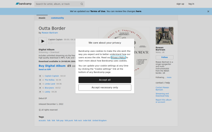
Task: Click 'released December 1, 2022' text
Action: 51,104
